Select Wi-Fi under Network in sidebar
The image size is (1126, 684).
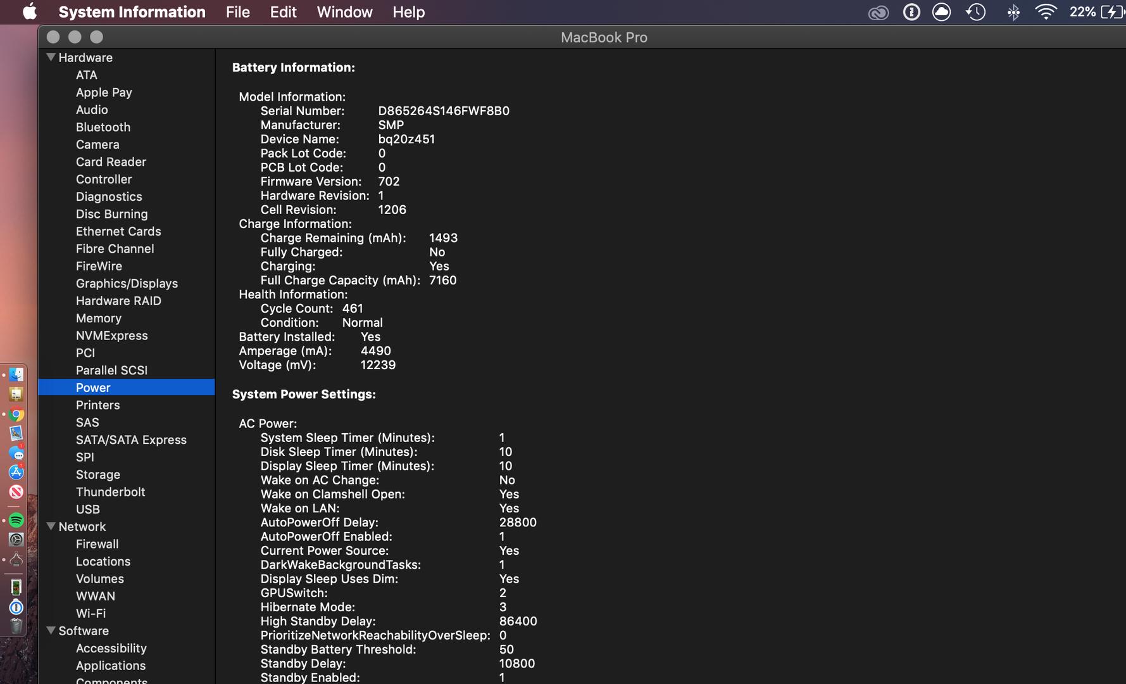[91, 614]
